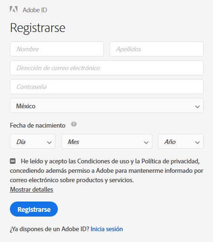Expand the Mes month dropdown
This screenshot has width=213, height=242.
click(107, 141)
